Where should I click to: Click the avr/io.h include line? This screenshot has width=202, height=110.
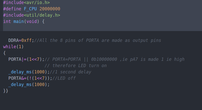[26, 3]
